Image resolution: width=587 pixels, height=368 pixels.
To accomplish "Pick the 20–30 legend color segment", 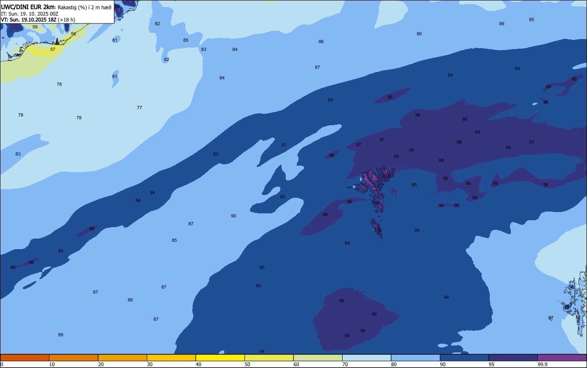I will (122, 357).
